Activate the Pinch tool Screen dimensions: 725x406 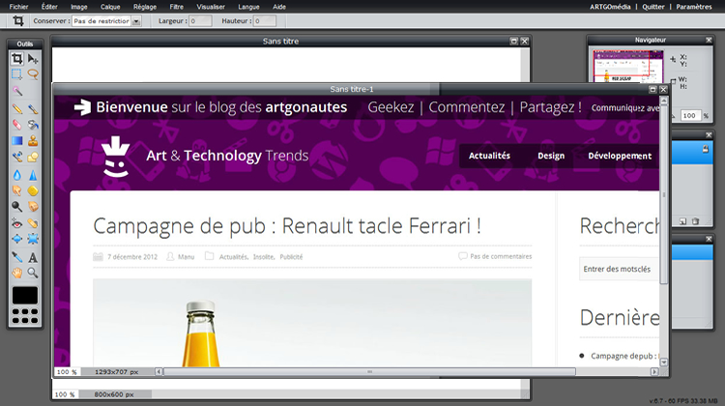tap(33, 239)
